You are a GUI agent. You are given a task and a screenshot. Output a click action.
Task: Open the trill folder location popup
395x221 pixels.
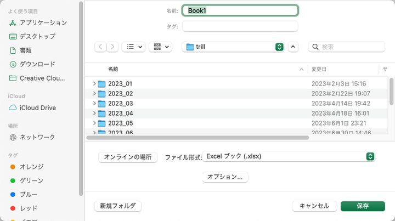234,47
